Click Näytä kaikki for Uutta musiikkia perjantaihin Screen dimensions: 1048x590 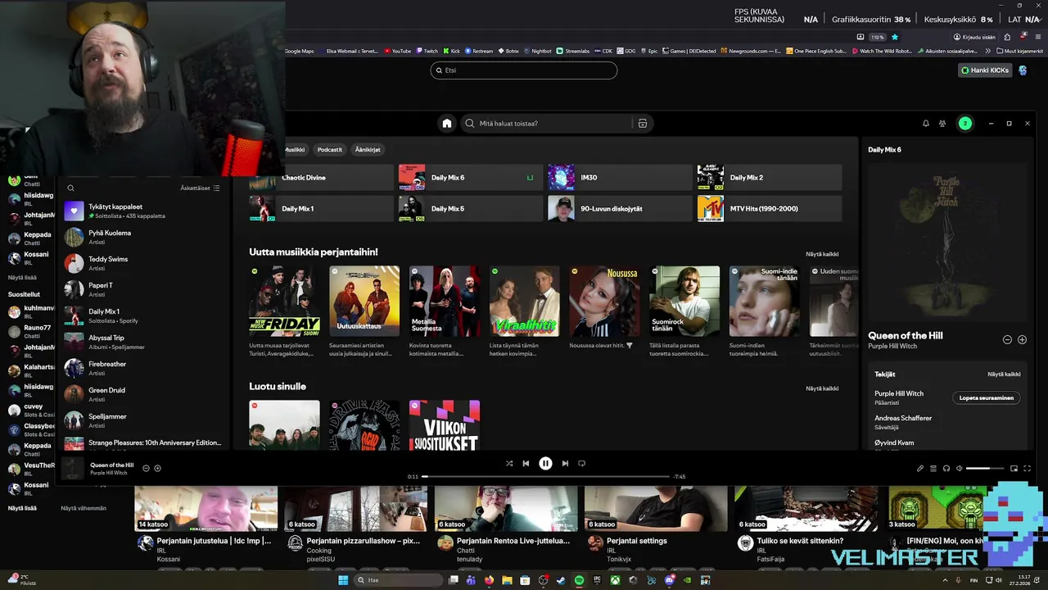822,254
